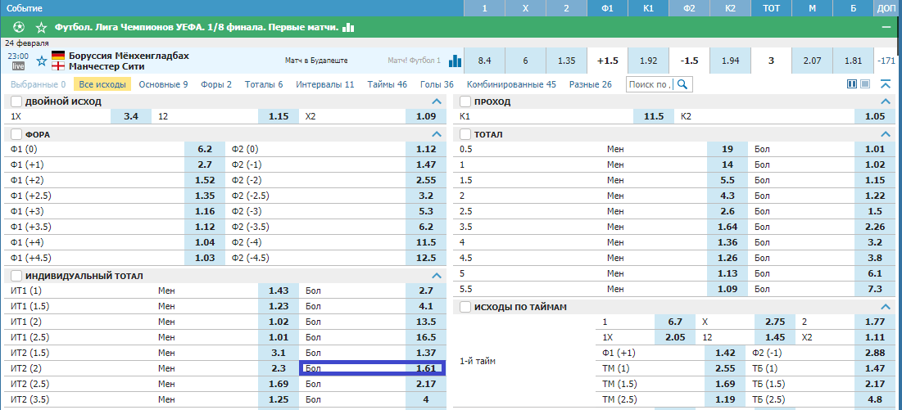Select Ф2 (-1) odds 1.47

pyautogui.click(x=426, y=164)
